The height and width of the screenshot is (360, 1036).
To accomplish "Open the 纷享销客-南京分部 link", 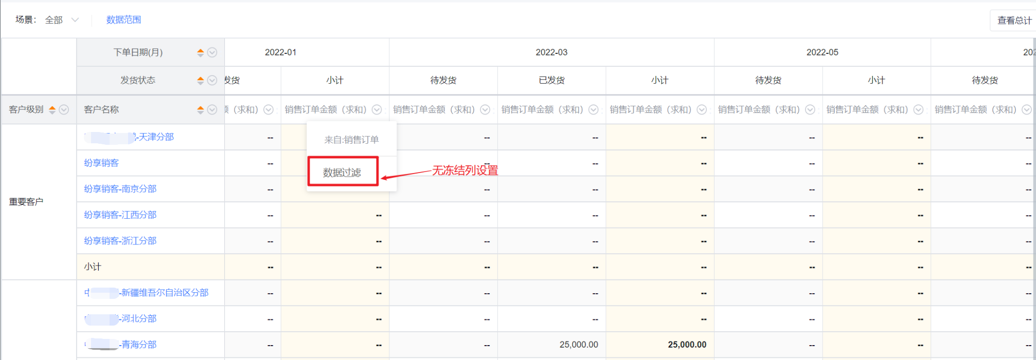I will pyautogui.click(x=120, y=188).
